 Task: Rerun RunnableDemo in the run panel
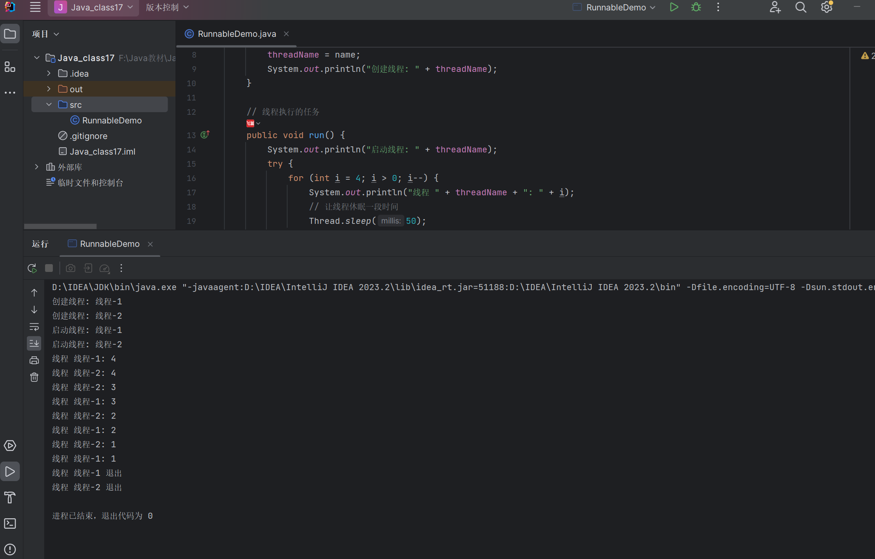click(32, 268)
